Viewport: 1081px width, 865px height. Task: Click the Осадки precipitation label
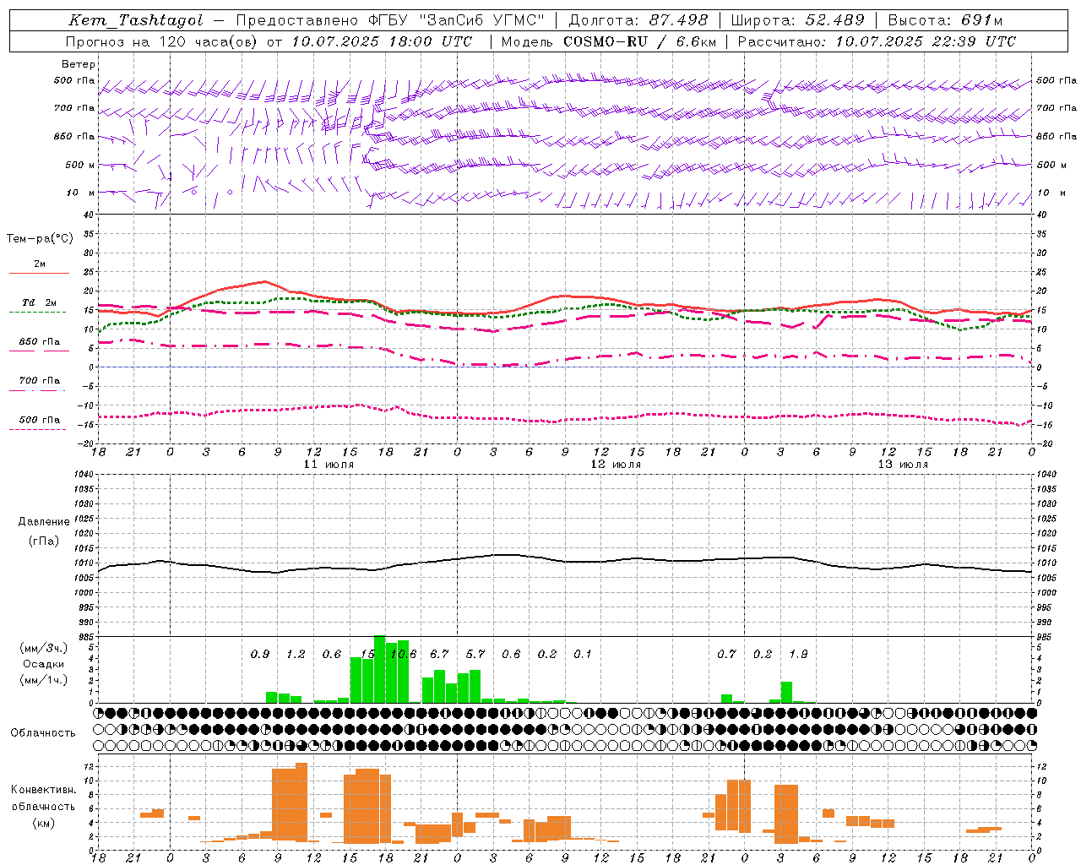coord(43,664)
